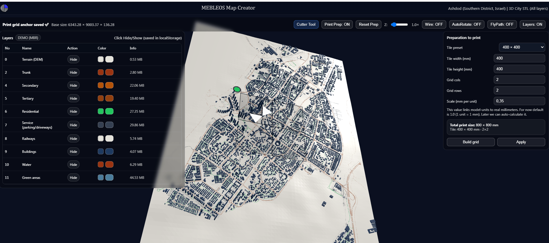Open small color swatch for Service layer
The width and height of the screenshot is (549, 243).
(101, 125)
